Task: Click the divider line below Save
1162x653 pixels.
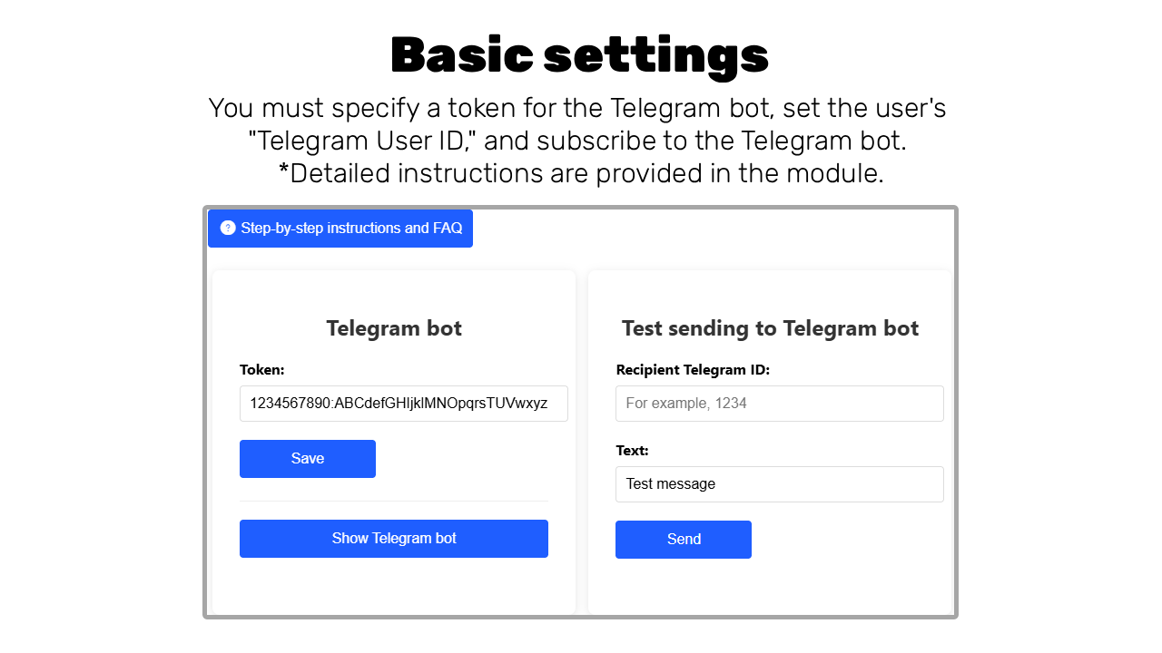Action: coord(394,501)
